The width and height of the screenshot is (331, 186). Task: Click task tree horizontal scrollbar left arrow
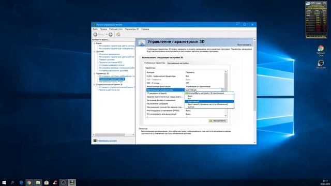[94, 135]
